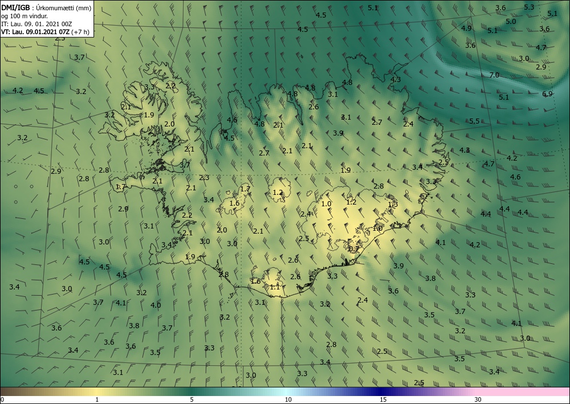This screenshot has height=404, width=570.
Task: Click the 1.3 value on the map
Action: (x=393, y=204)
